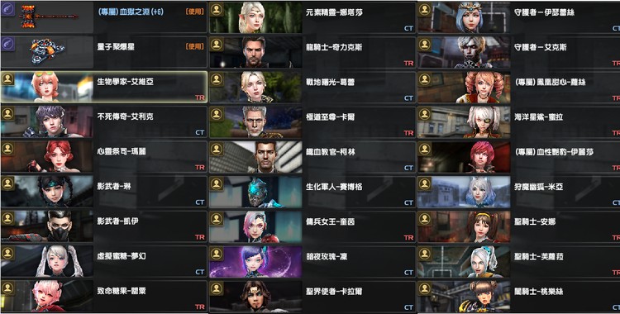Choose the 聖界使者-卡拉爾 character entry
This screenshot has height=314, width=620.
click(312, 296)
